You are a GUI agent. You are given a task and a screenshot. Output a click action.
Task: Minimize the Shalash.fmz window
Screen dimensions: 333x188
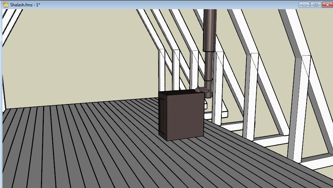[x=304, y=5]
